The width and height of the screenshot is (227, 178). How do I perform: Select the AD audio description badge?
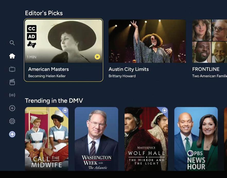32,36
